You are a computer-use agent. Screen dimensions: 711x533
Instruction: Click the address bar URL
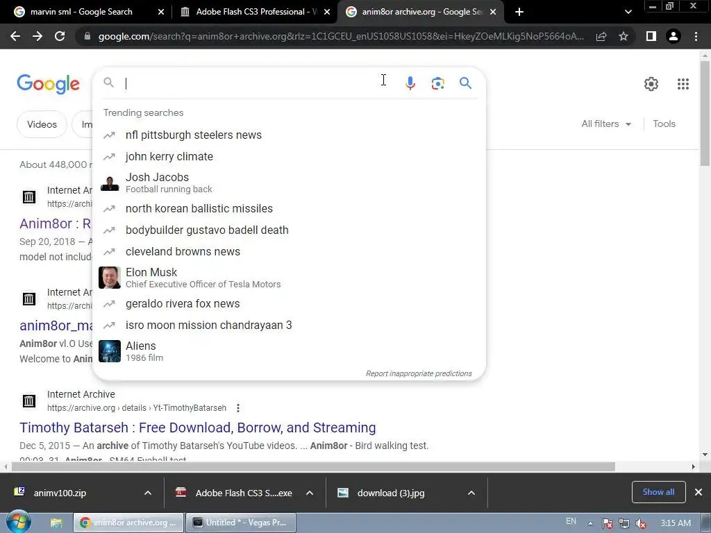point(341,36)
